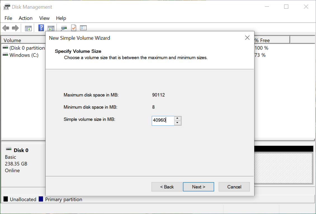Click the 'New Simple Volume Wizard' title text
The height and width of the screenshot is (214, 316).
[x=79, y=38]
